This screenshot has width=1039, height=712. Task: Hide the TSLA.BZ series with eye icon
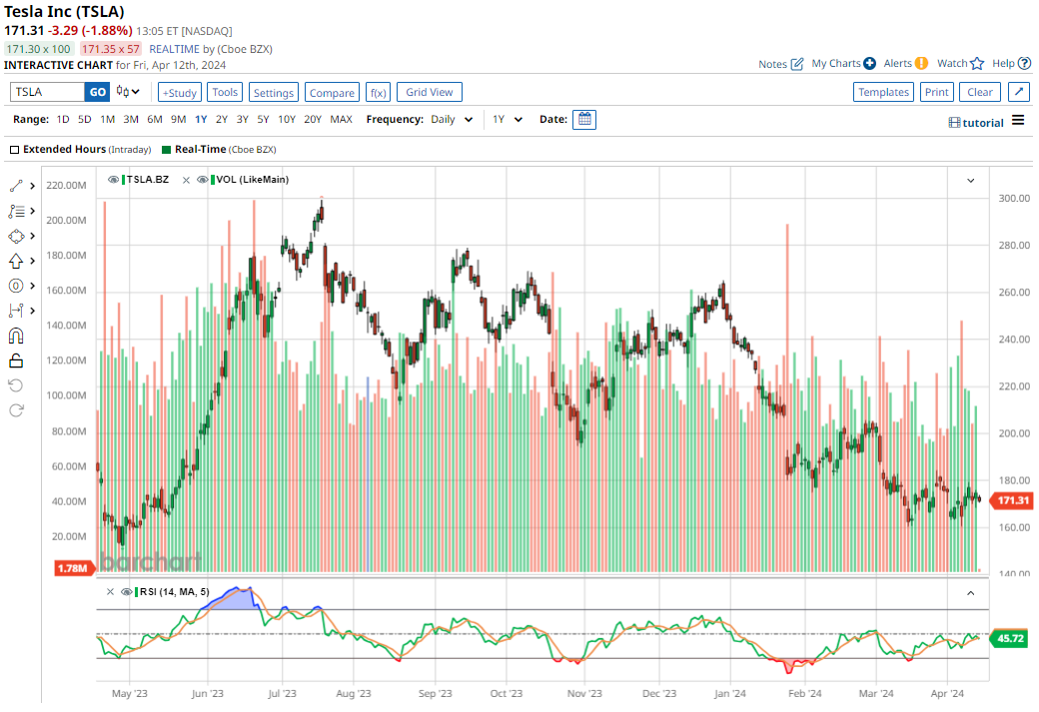coord(113,180)
